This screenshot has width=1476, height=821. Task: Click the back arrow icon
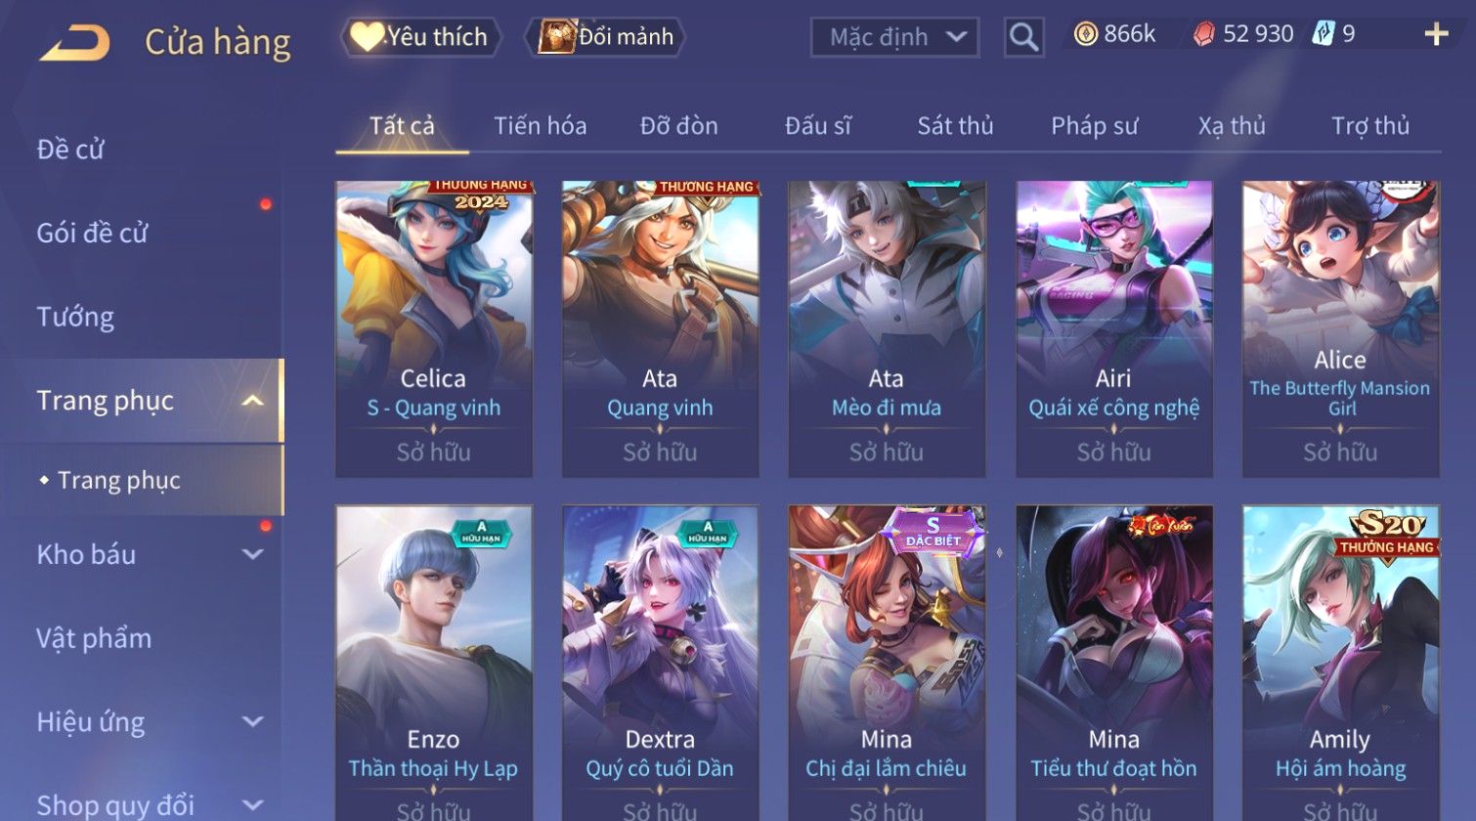click(74, 43)
